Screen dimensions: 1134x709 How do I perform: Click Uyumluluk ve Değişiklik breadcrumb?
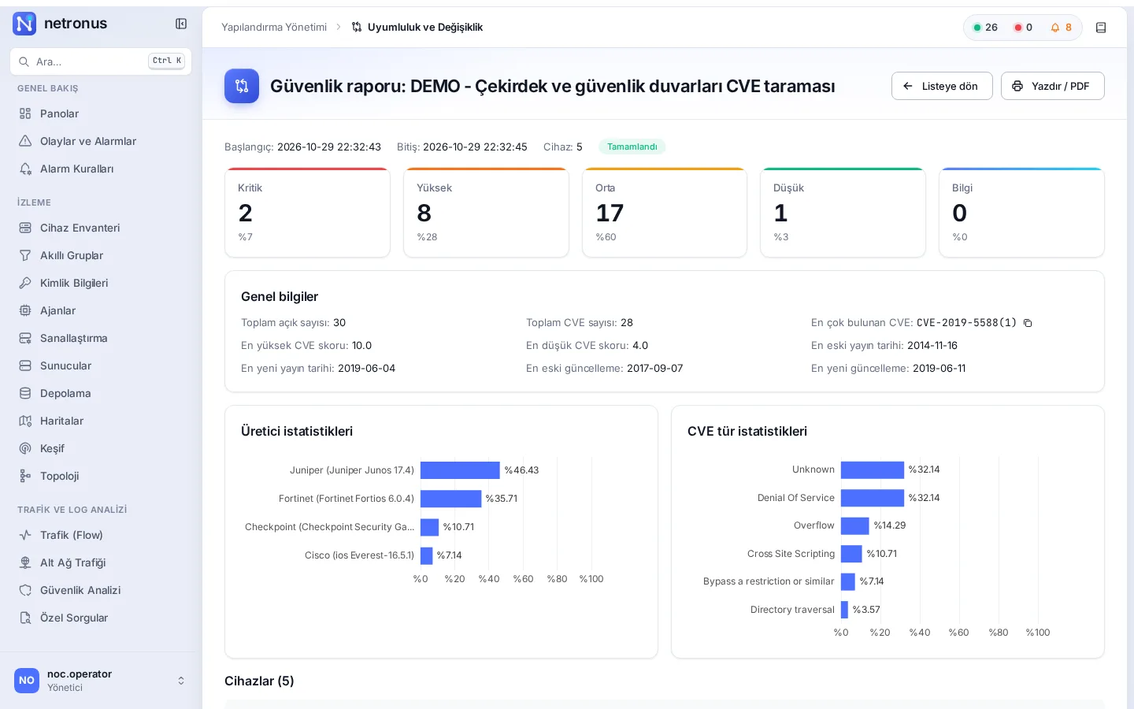click(417, 27)
